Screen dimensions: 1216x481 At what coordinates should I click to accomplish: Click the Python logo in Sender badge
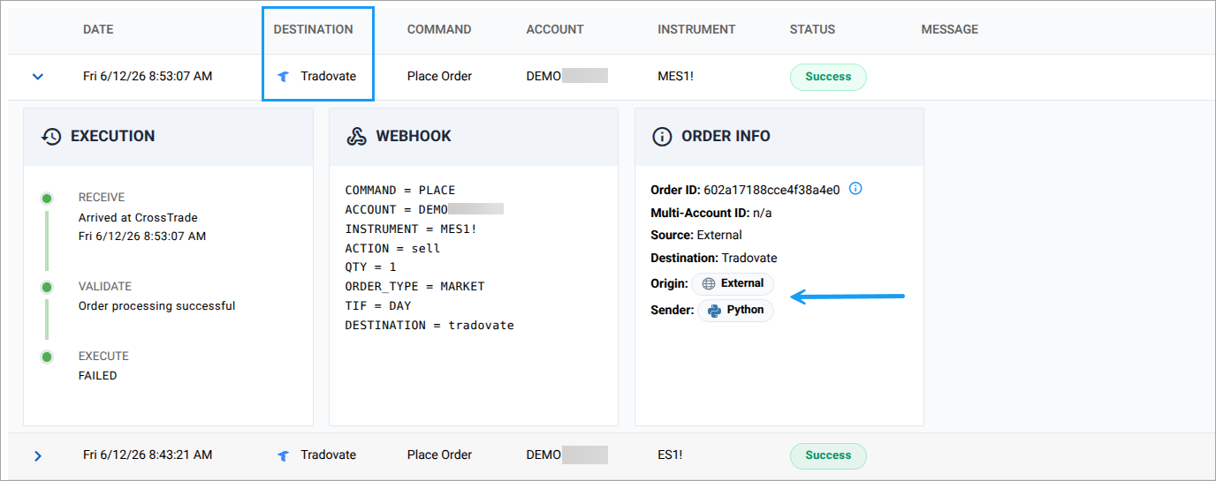[x=714, y=311]
